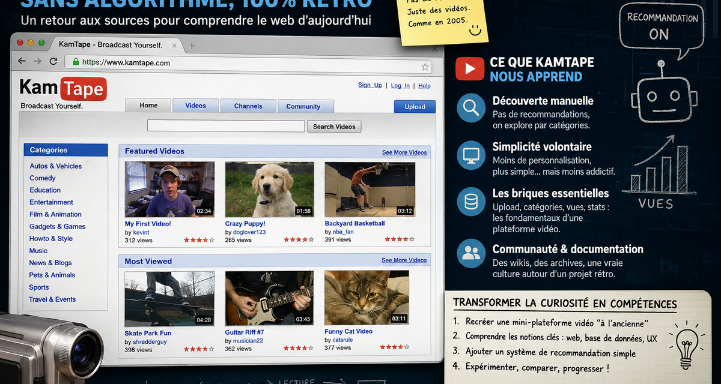Image resolution: width=721 pixels, height=384 pixels.
Task: Click the people Communauté icon
Action: pos(470,253)
